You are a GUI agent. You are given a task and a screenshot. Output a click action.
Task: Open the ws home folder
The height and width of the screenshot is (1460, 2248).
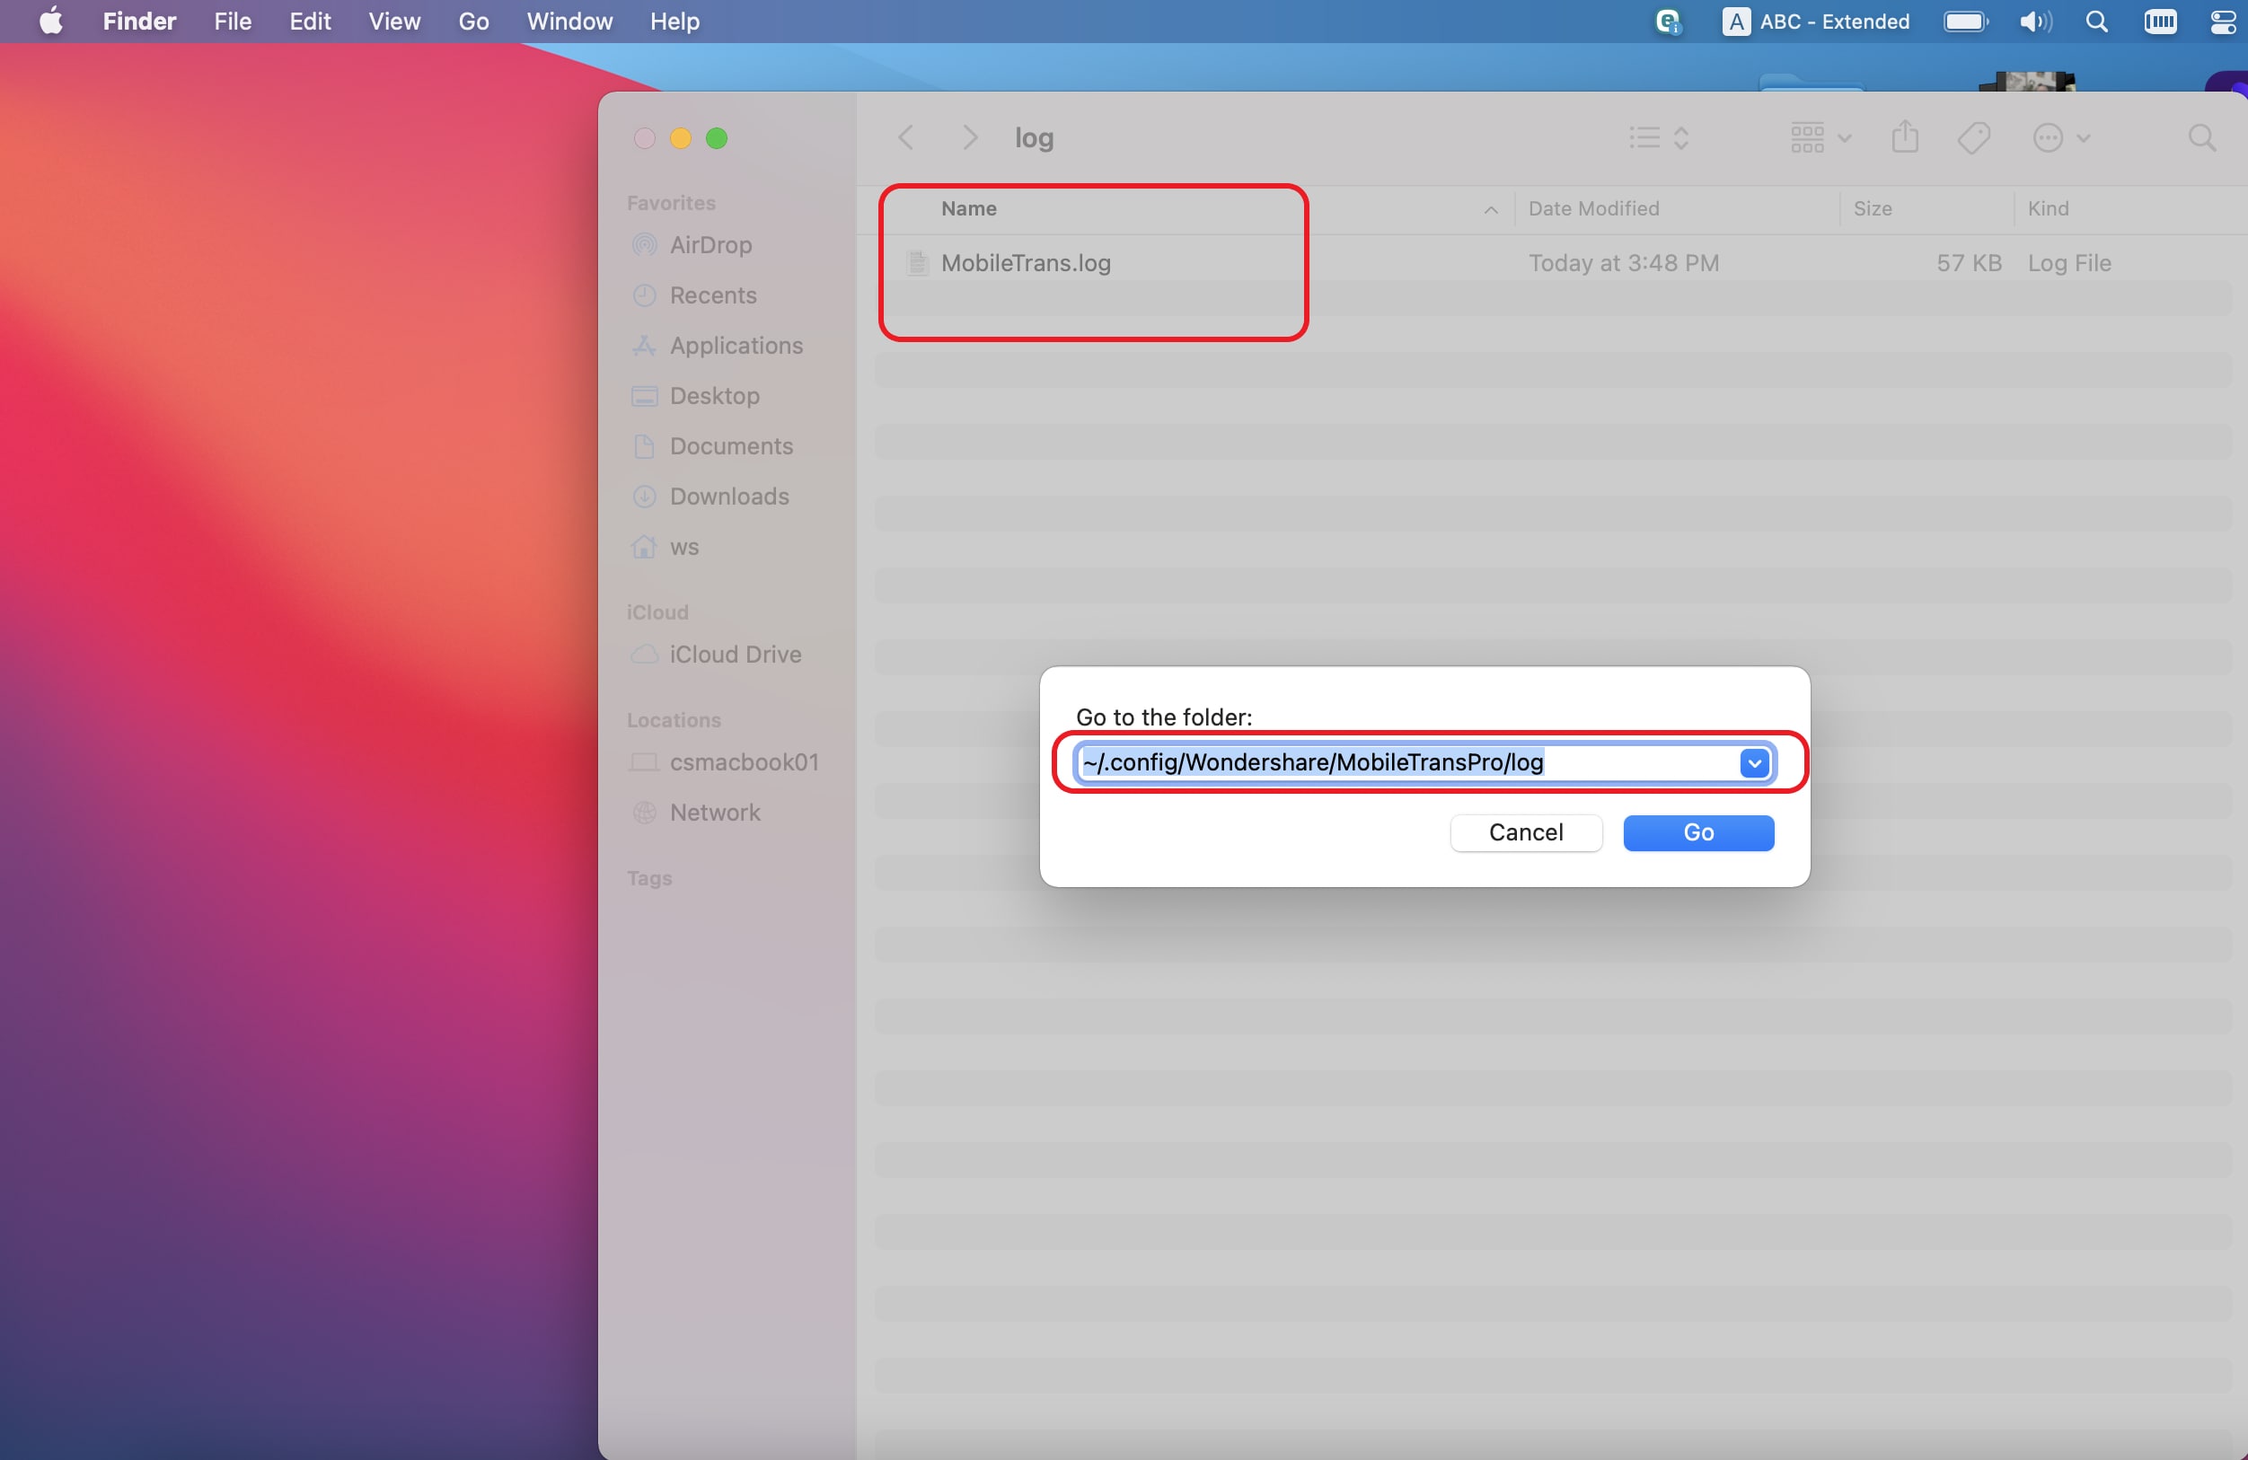(683, 547)
